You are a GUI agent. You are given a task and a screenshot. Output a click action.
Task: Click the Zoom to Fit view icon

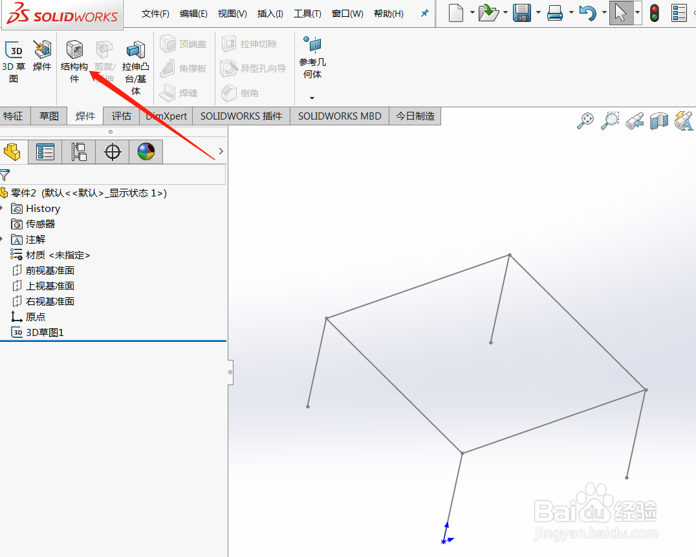click(585, 120)
